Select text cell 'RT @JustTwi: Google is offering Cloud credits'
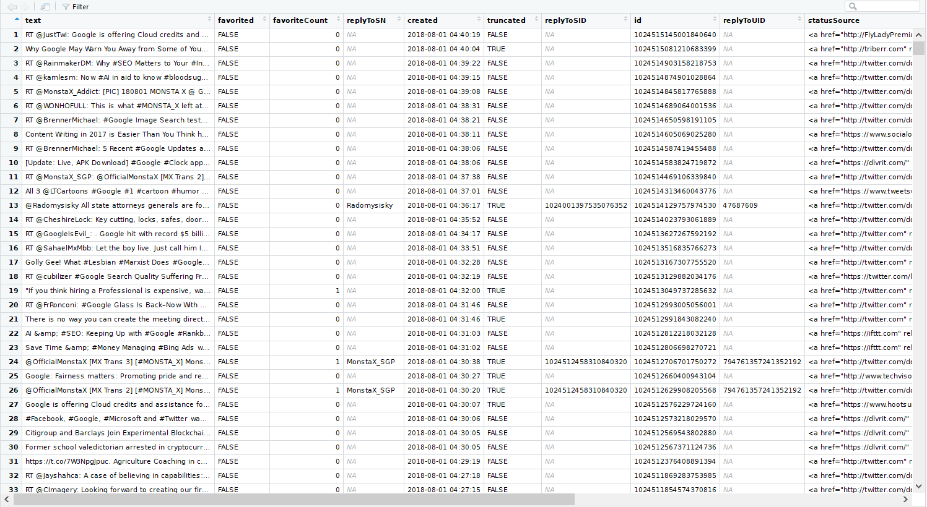927x507 pixels. 118,35
